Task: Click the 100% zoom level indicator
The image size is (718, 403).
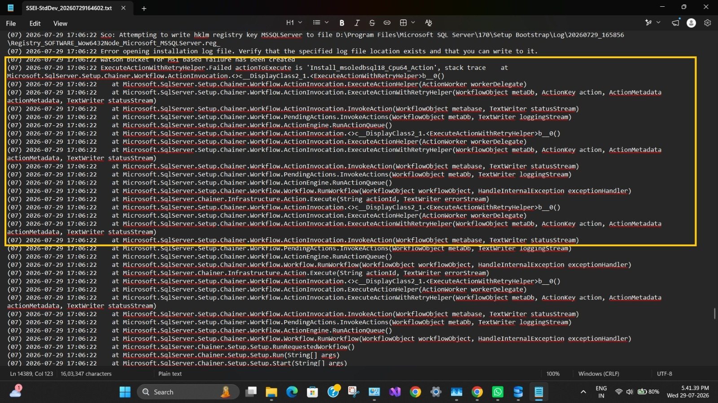Action: point(553,374)
